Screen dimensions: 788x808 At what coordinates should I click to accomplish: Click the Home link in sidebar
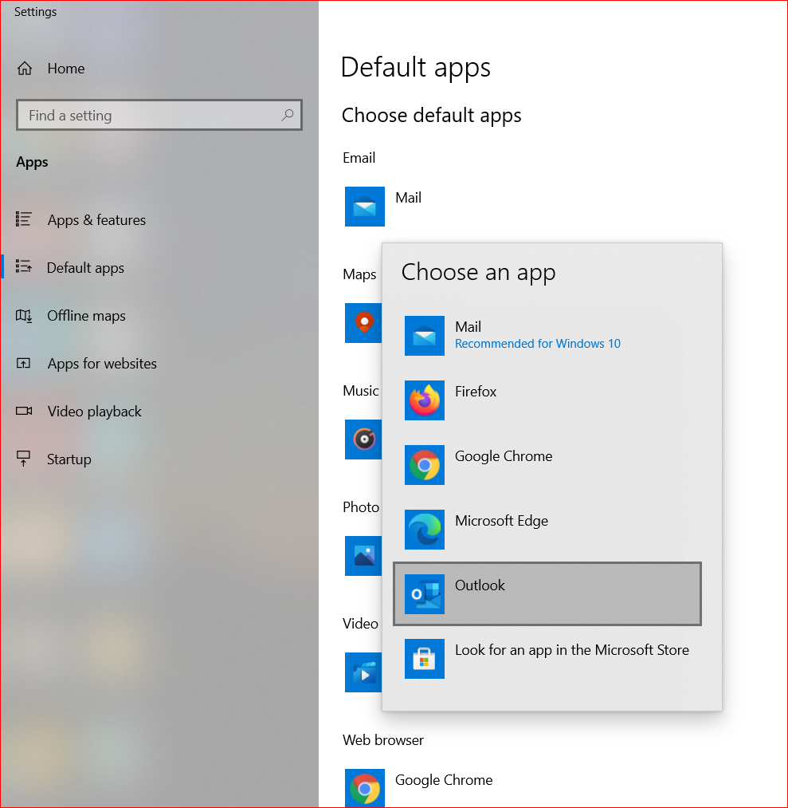click(66, 69)
